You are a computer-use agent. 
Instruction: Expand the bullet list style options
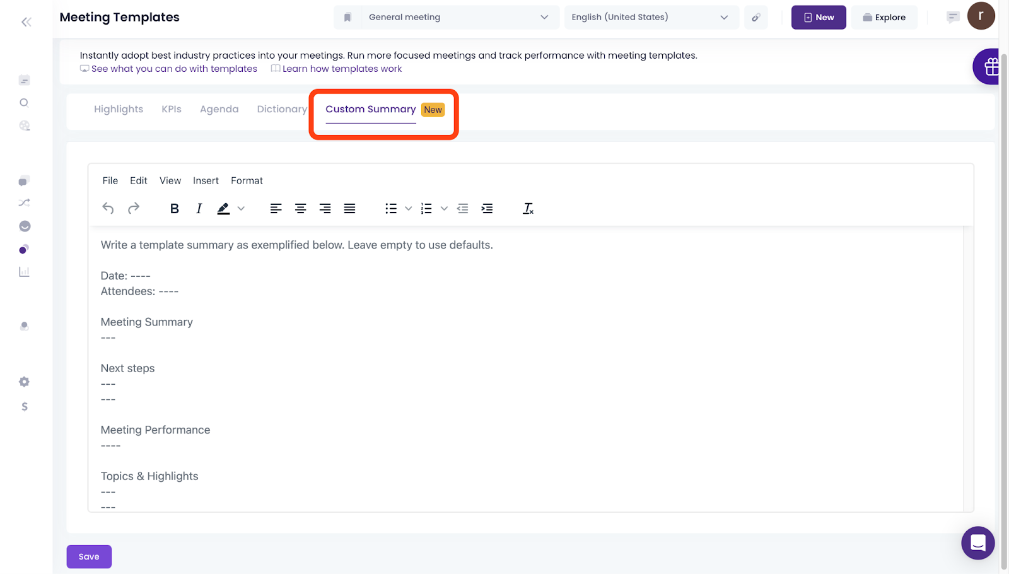[x=408, y=209]
